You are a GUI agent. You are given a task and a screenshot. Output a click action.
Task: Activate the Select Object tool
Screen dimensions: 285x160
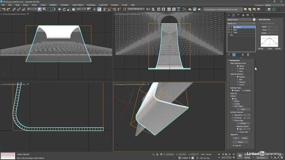click(x=40, y=9)
